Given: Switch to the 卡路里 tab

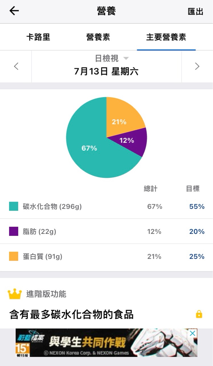Looking at the screenshot, I should coord(38,37).
